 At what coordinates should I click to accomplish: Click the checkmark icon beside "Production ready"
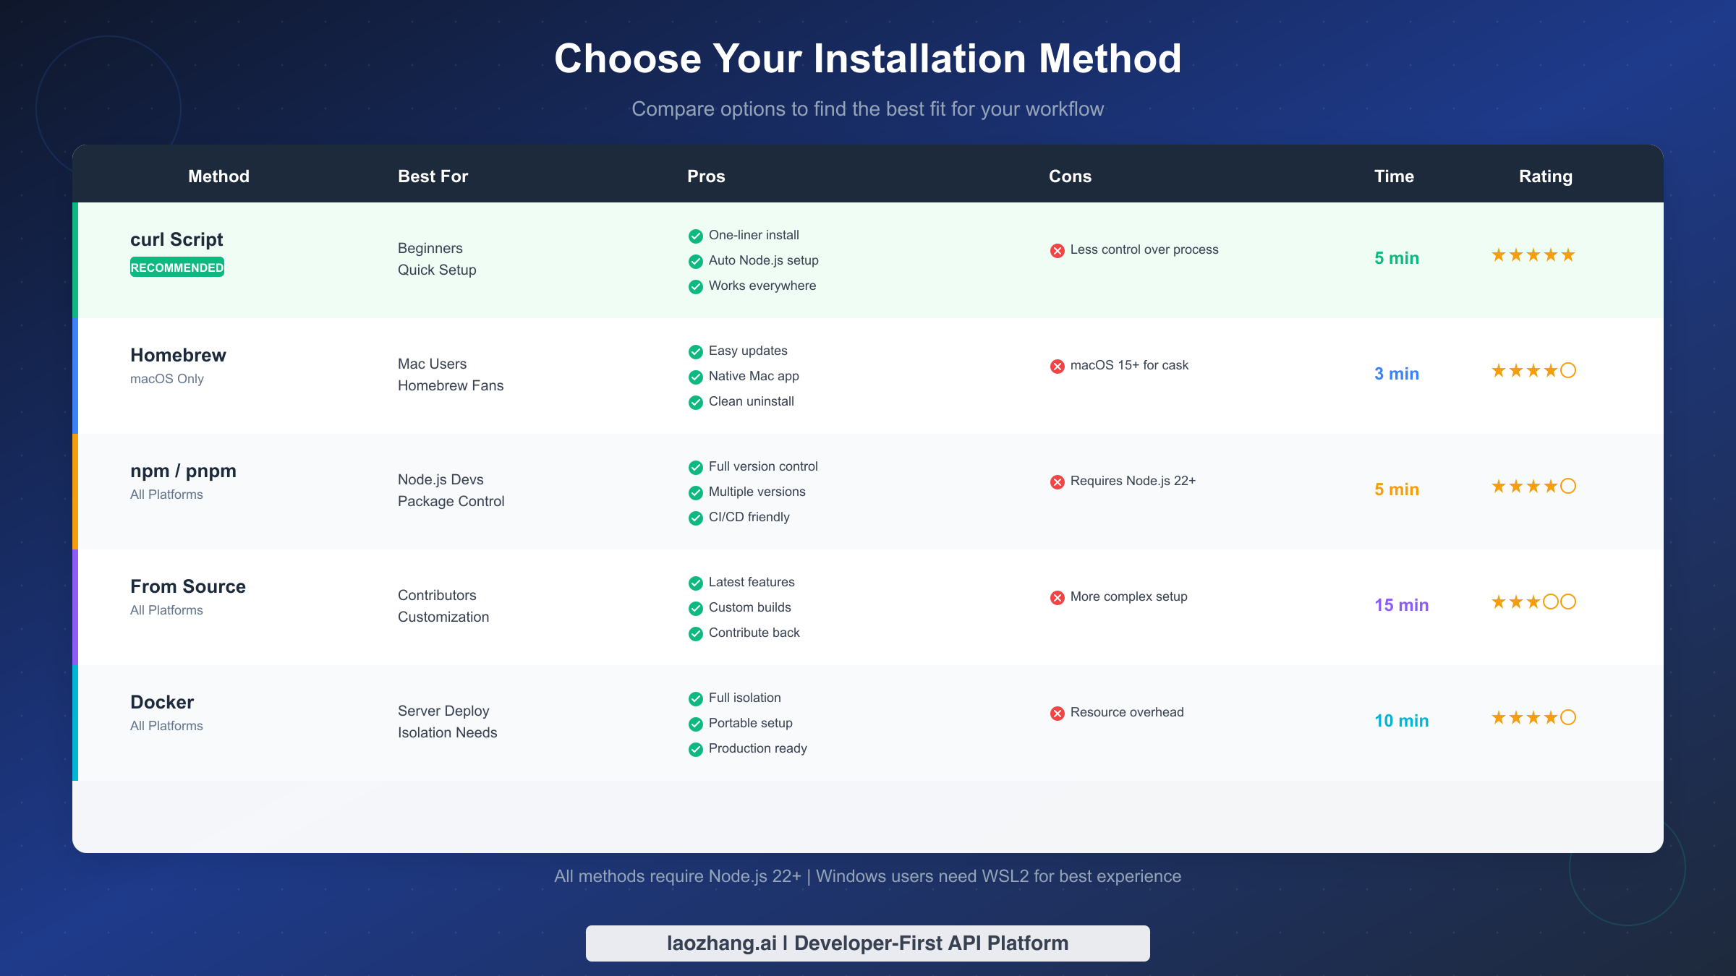click(x=696, y=749)
